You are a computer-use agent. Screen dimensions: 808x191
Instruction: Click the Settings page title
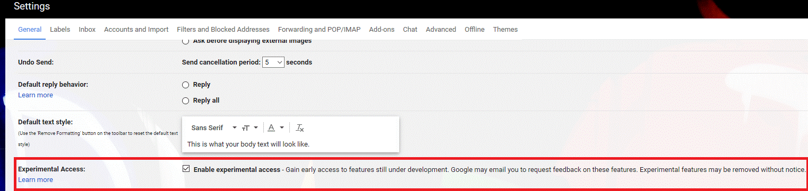pyautogui.click(x=32, y=6)
